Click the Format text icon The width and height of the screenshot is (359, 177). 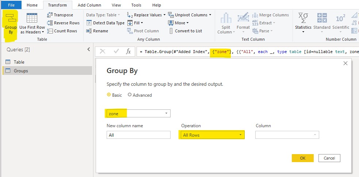tap(243, 17)
